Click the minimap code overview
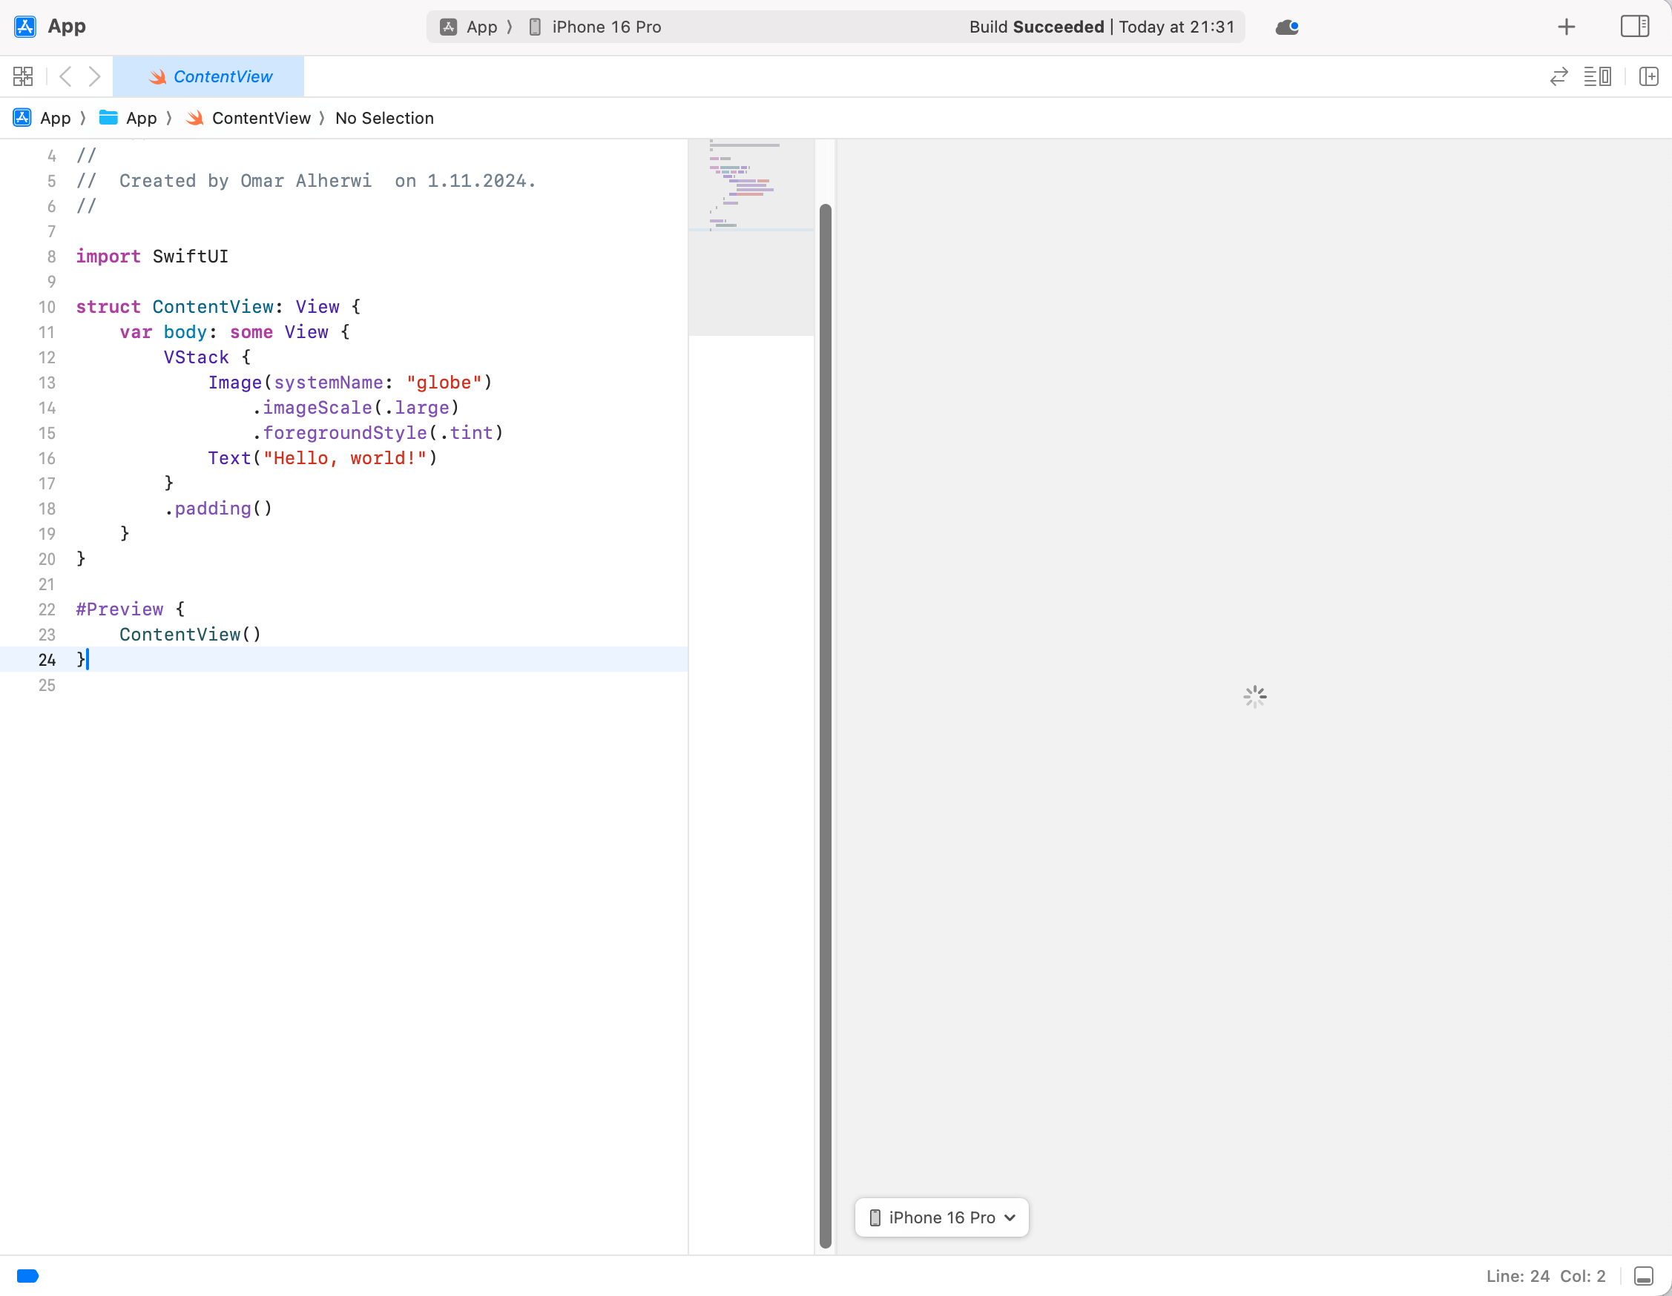Screen dimensions: 1672x1296 pos(751,237)
